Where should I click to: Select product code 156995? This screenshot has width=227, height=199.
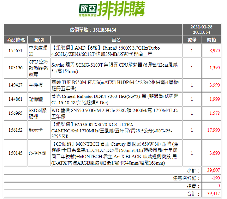click(16, 113)
